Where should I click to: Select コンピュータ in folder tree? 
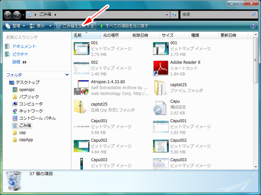tap(31, 104)
